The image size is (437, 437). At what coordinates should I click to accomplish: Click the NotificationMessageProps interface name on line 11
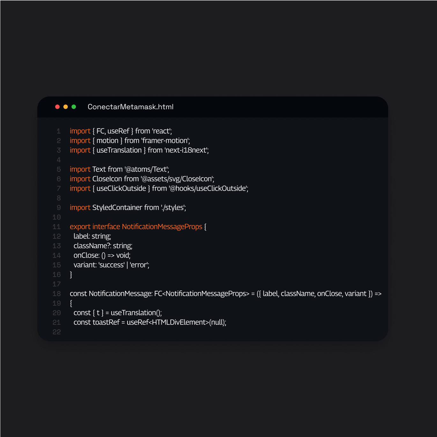point(162,227)
